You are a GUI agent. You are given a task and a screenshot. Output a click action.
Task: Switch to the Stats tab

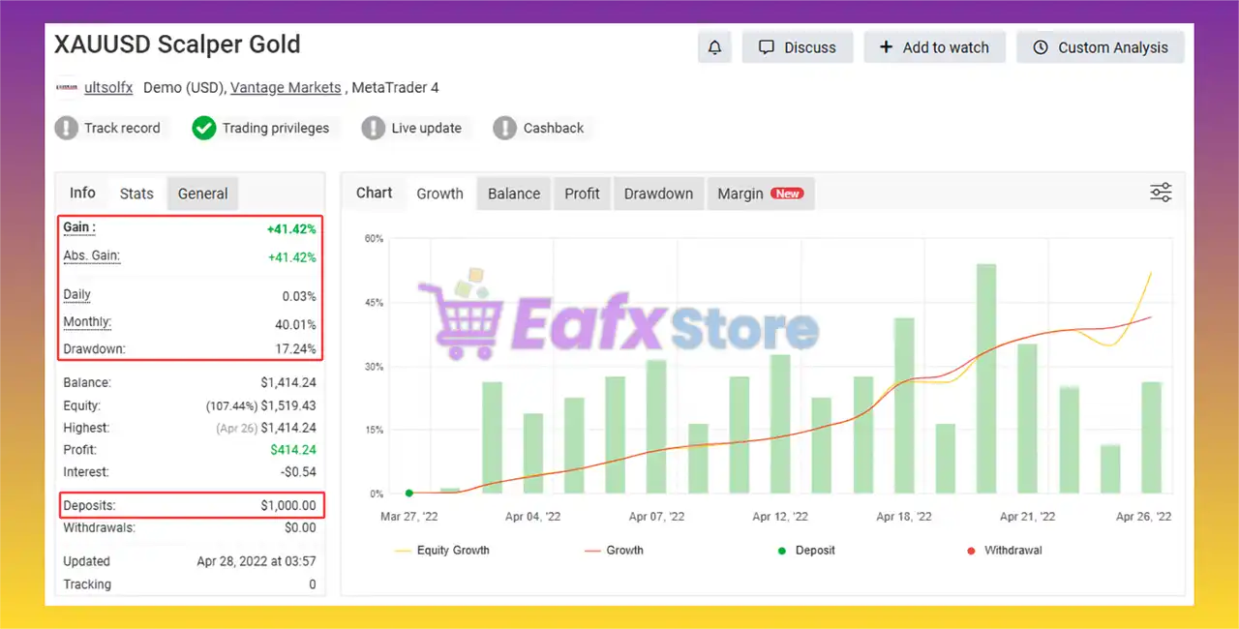coord(136,194)
